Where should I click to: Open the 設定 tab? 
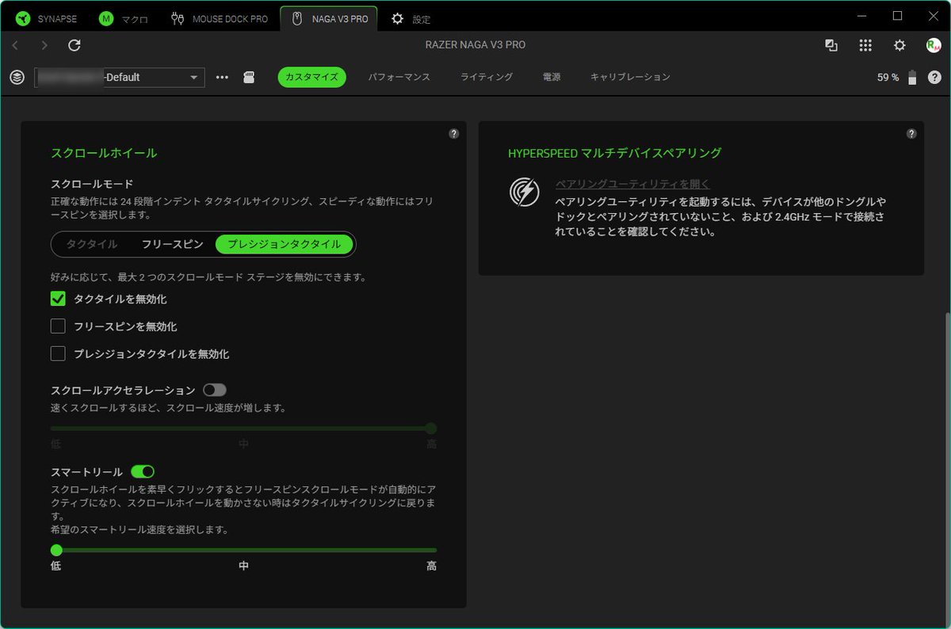pos(411,18)
